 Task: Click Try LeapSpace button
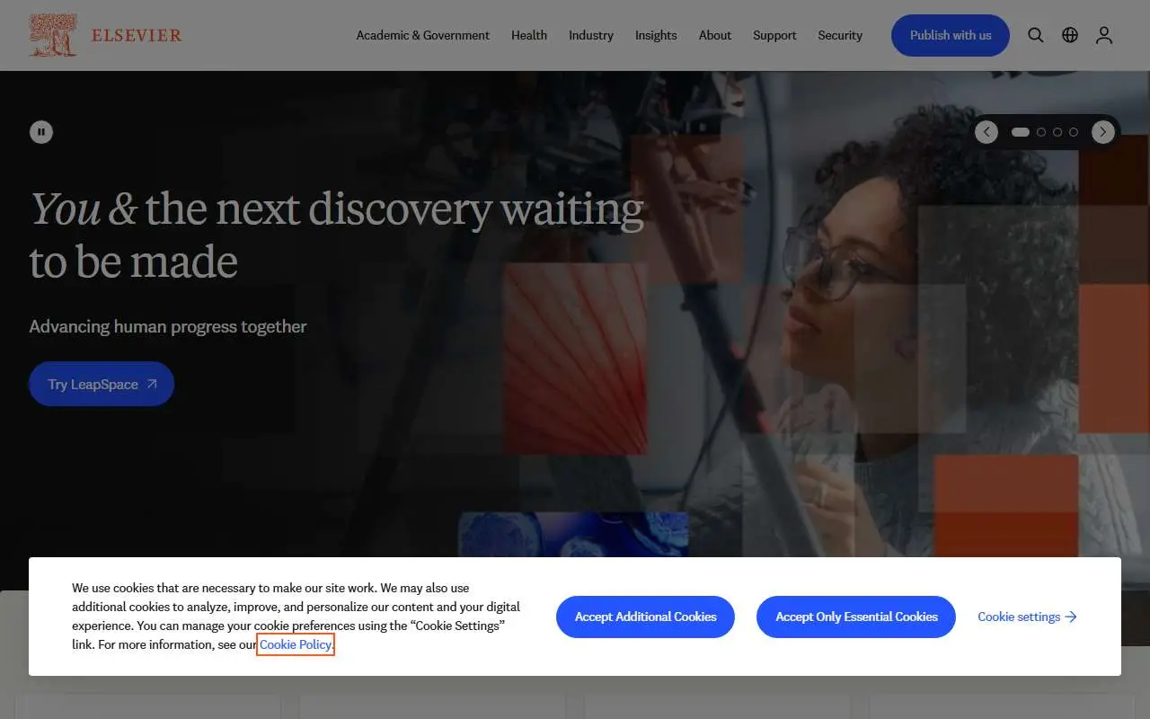[102, 384]
